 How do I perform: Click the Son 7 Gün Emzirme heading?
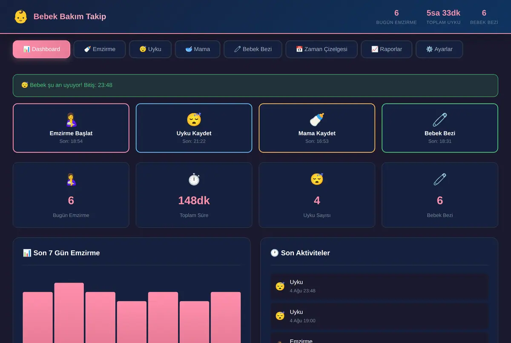(61, 253)
